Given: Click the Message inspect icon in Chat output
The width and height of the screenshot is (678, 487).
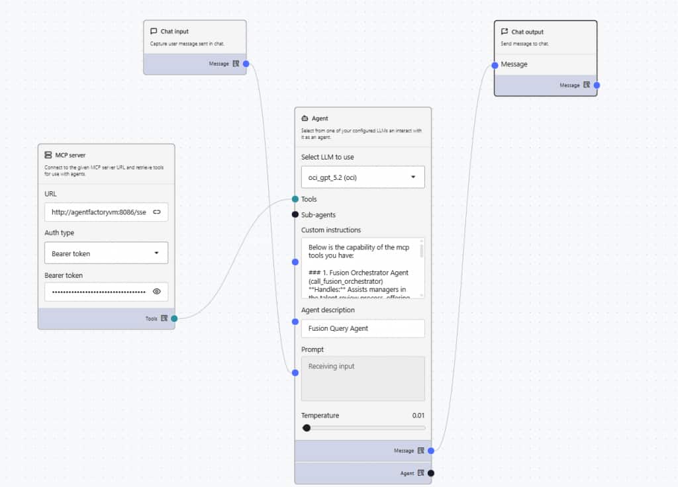Looking at the screenshot, I should tap(587, 85).
